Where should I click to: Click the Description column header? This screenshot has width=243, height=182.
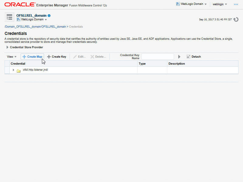[x=203, y=64]
